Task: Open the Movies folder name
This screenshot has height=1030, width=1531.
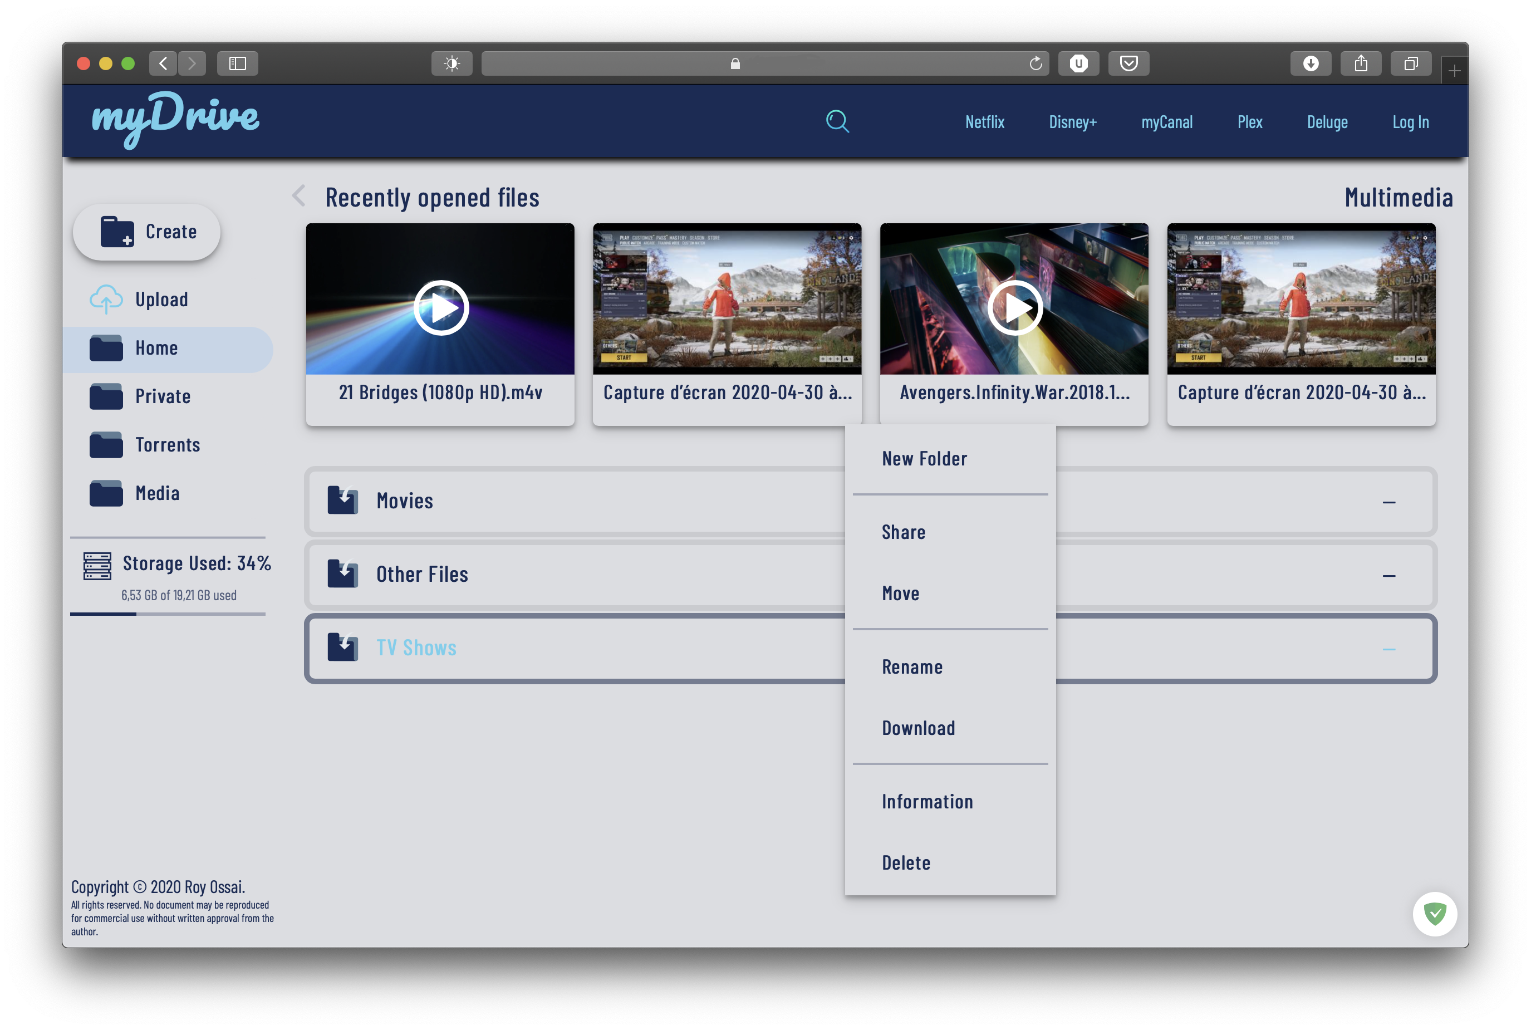Action: [x=405, y=501]
